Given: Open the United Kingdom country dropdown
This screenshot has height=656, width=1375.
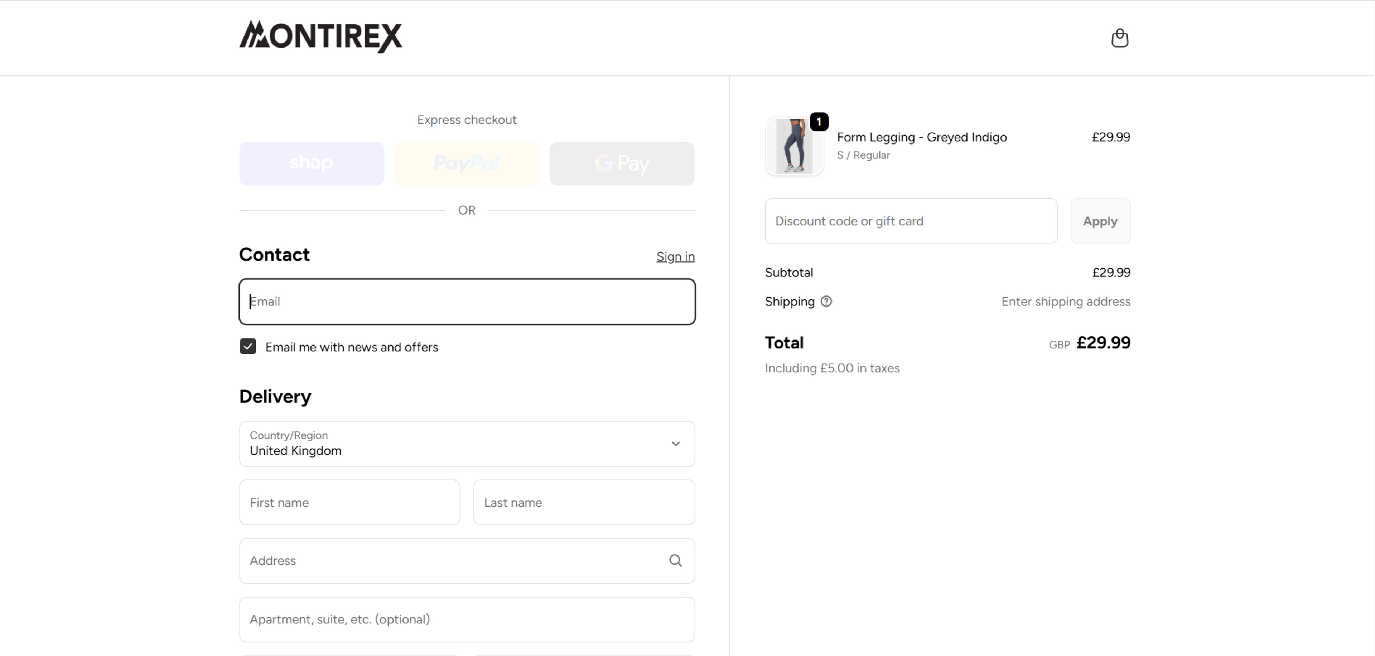Looking at the screenshot, I should click(x=467, y=444).
